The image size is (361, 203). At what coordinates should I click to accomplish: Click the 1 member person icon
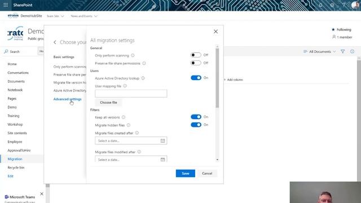334,37
